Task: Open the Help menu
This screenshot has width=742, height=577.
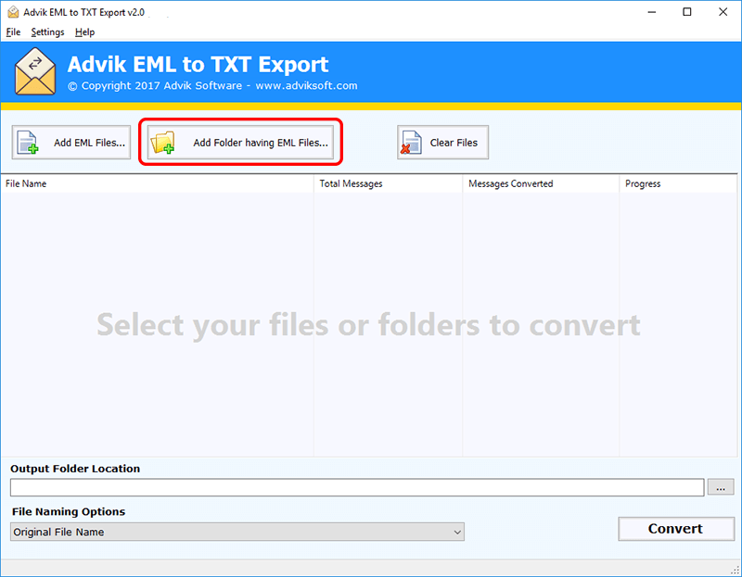Action: click(84, 32)
